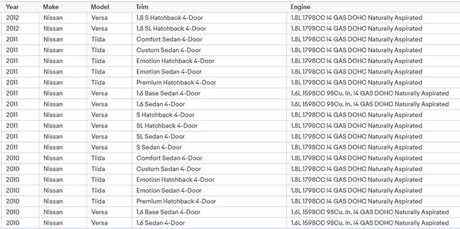This screenshot has height=229, width=460.
Task: Click the Engine column header
Action: point(300,7)
